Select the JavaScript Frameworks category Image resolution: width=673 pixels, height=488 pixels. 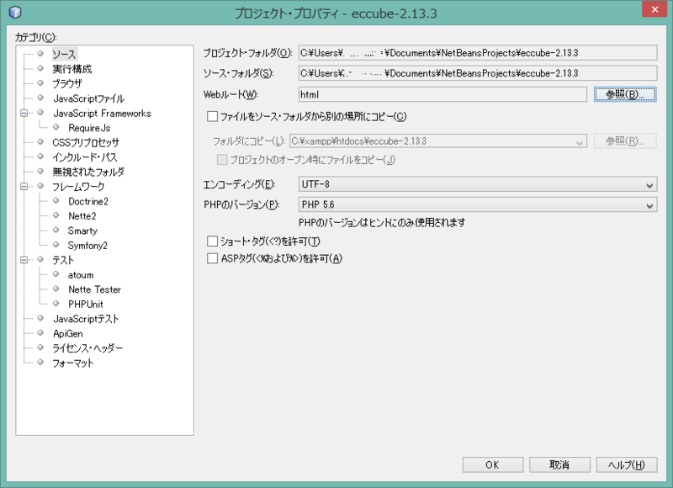point(102,113)
